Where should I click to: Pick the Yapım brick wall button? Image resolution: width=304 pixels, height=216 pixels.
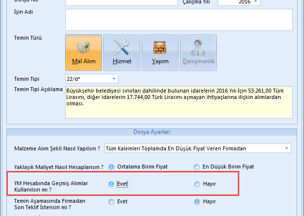coord(160,52)
